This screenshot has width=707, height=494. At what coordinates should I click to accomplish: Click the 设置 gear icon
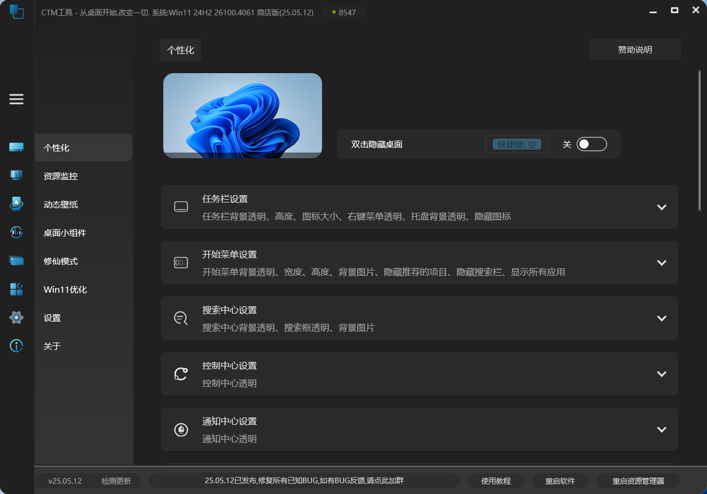(16, 318)
